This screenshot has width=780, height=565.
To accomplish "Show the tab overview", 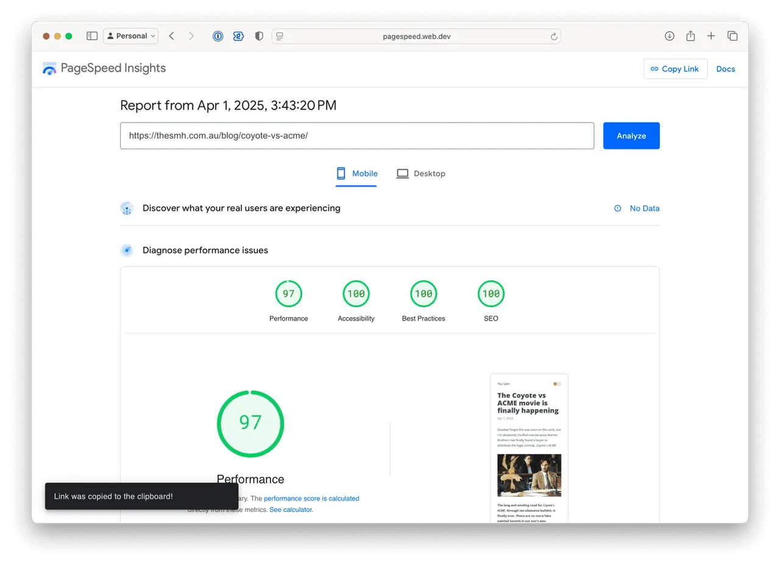I will pyautogui.click(x=732, y=36).
